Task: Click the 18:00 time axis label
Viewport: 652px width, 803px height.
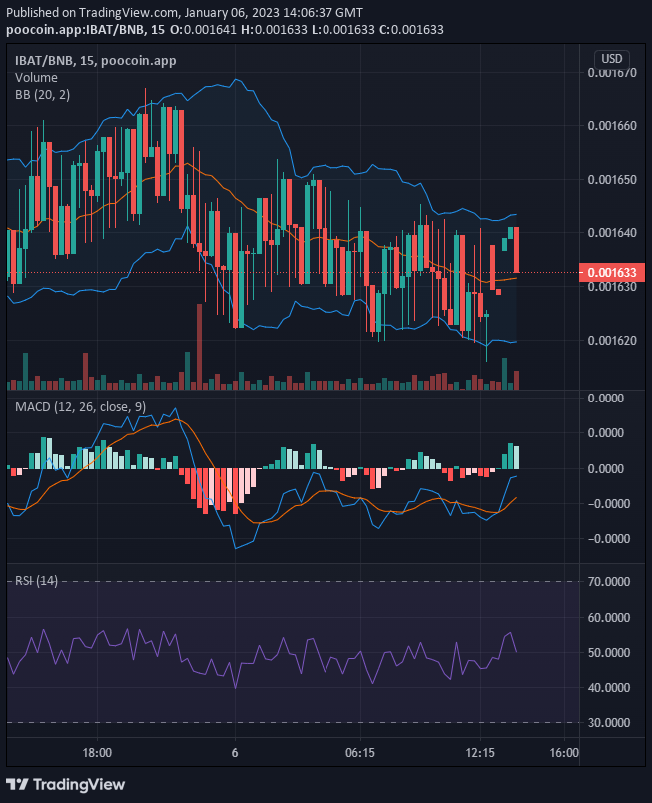Action: pyautogui.click(x=97, y=753)
